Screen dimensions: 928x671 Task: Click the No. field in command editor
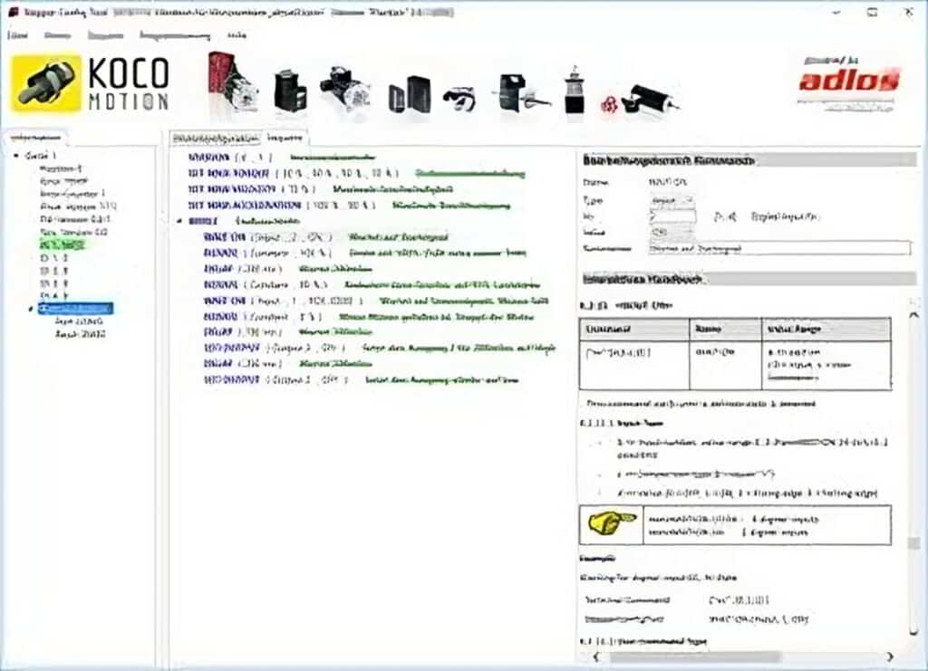pos(672,216)
